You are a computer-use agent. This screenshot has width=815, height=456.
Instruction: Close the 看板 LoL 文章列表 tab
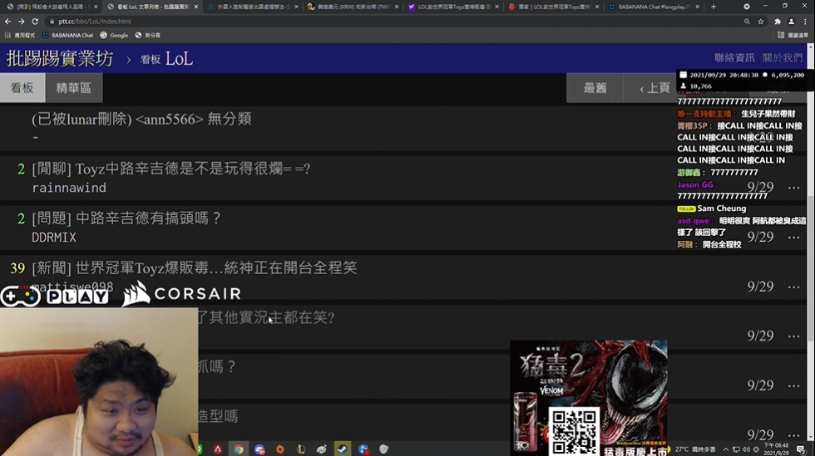(196, 7)
